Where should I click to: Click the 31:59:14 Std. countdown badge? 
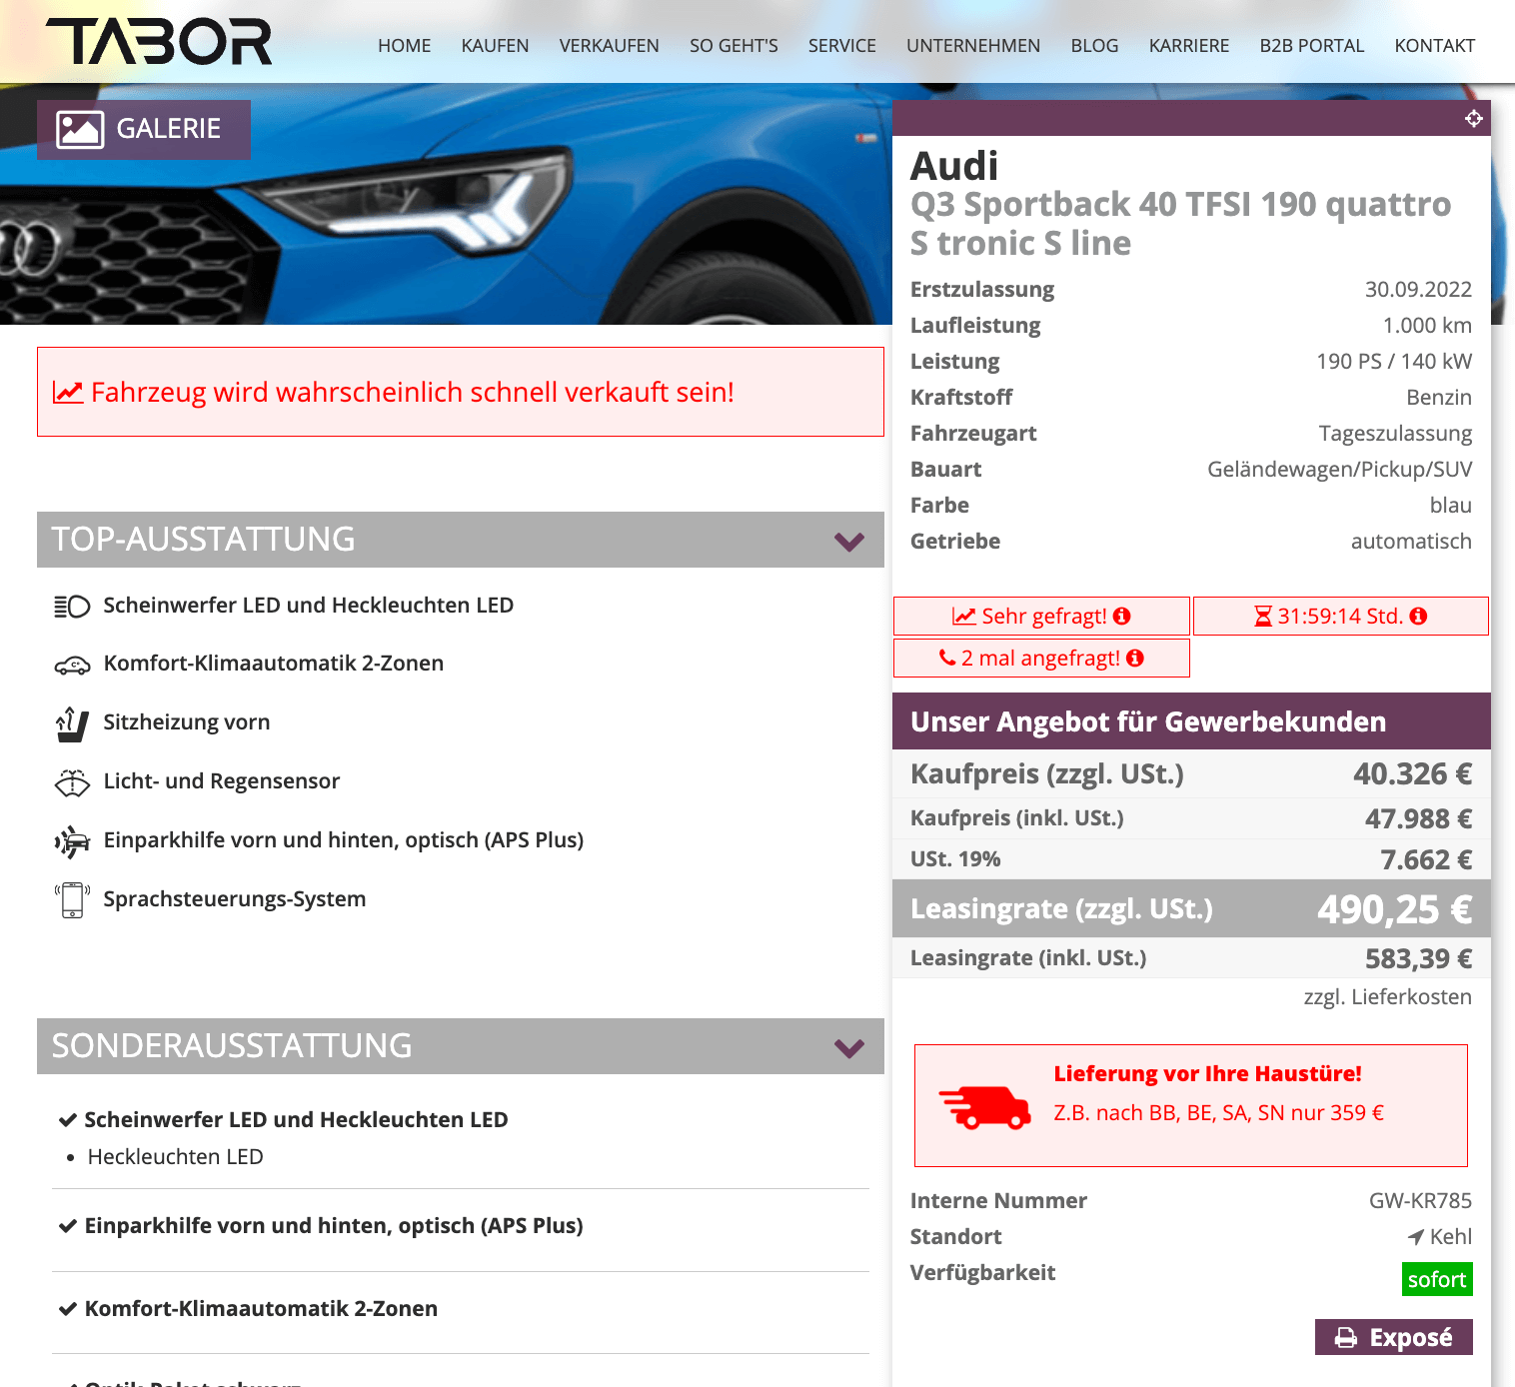click(1341, 616)
